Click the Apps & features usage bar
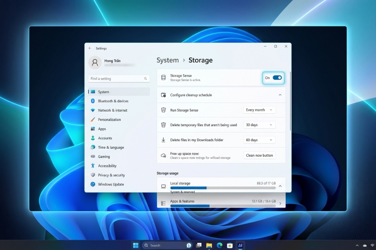The width and height of the screenshot is (376, 250). (223, 206)
